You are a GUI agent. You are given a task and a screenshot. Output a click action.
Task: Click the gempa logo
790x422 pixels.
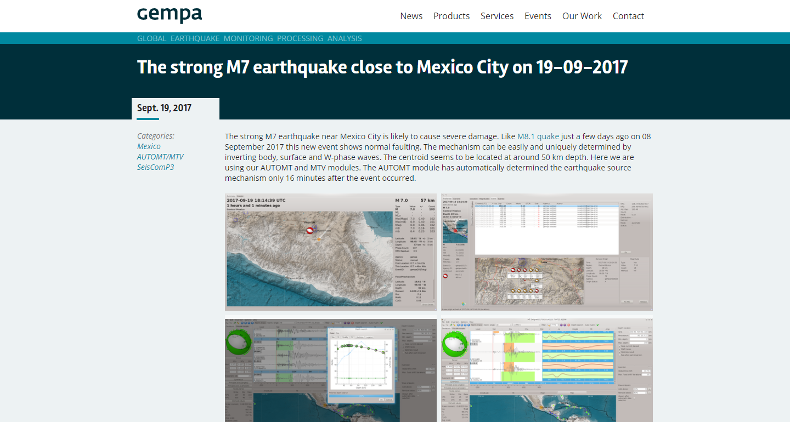coord(170,15)
